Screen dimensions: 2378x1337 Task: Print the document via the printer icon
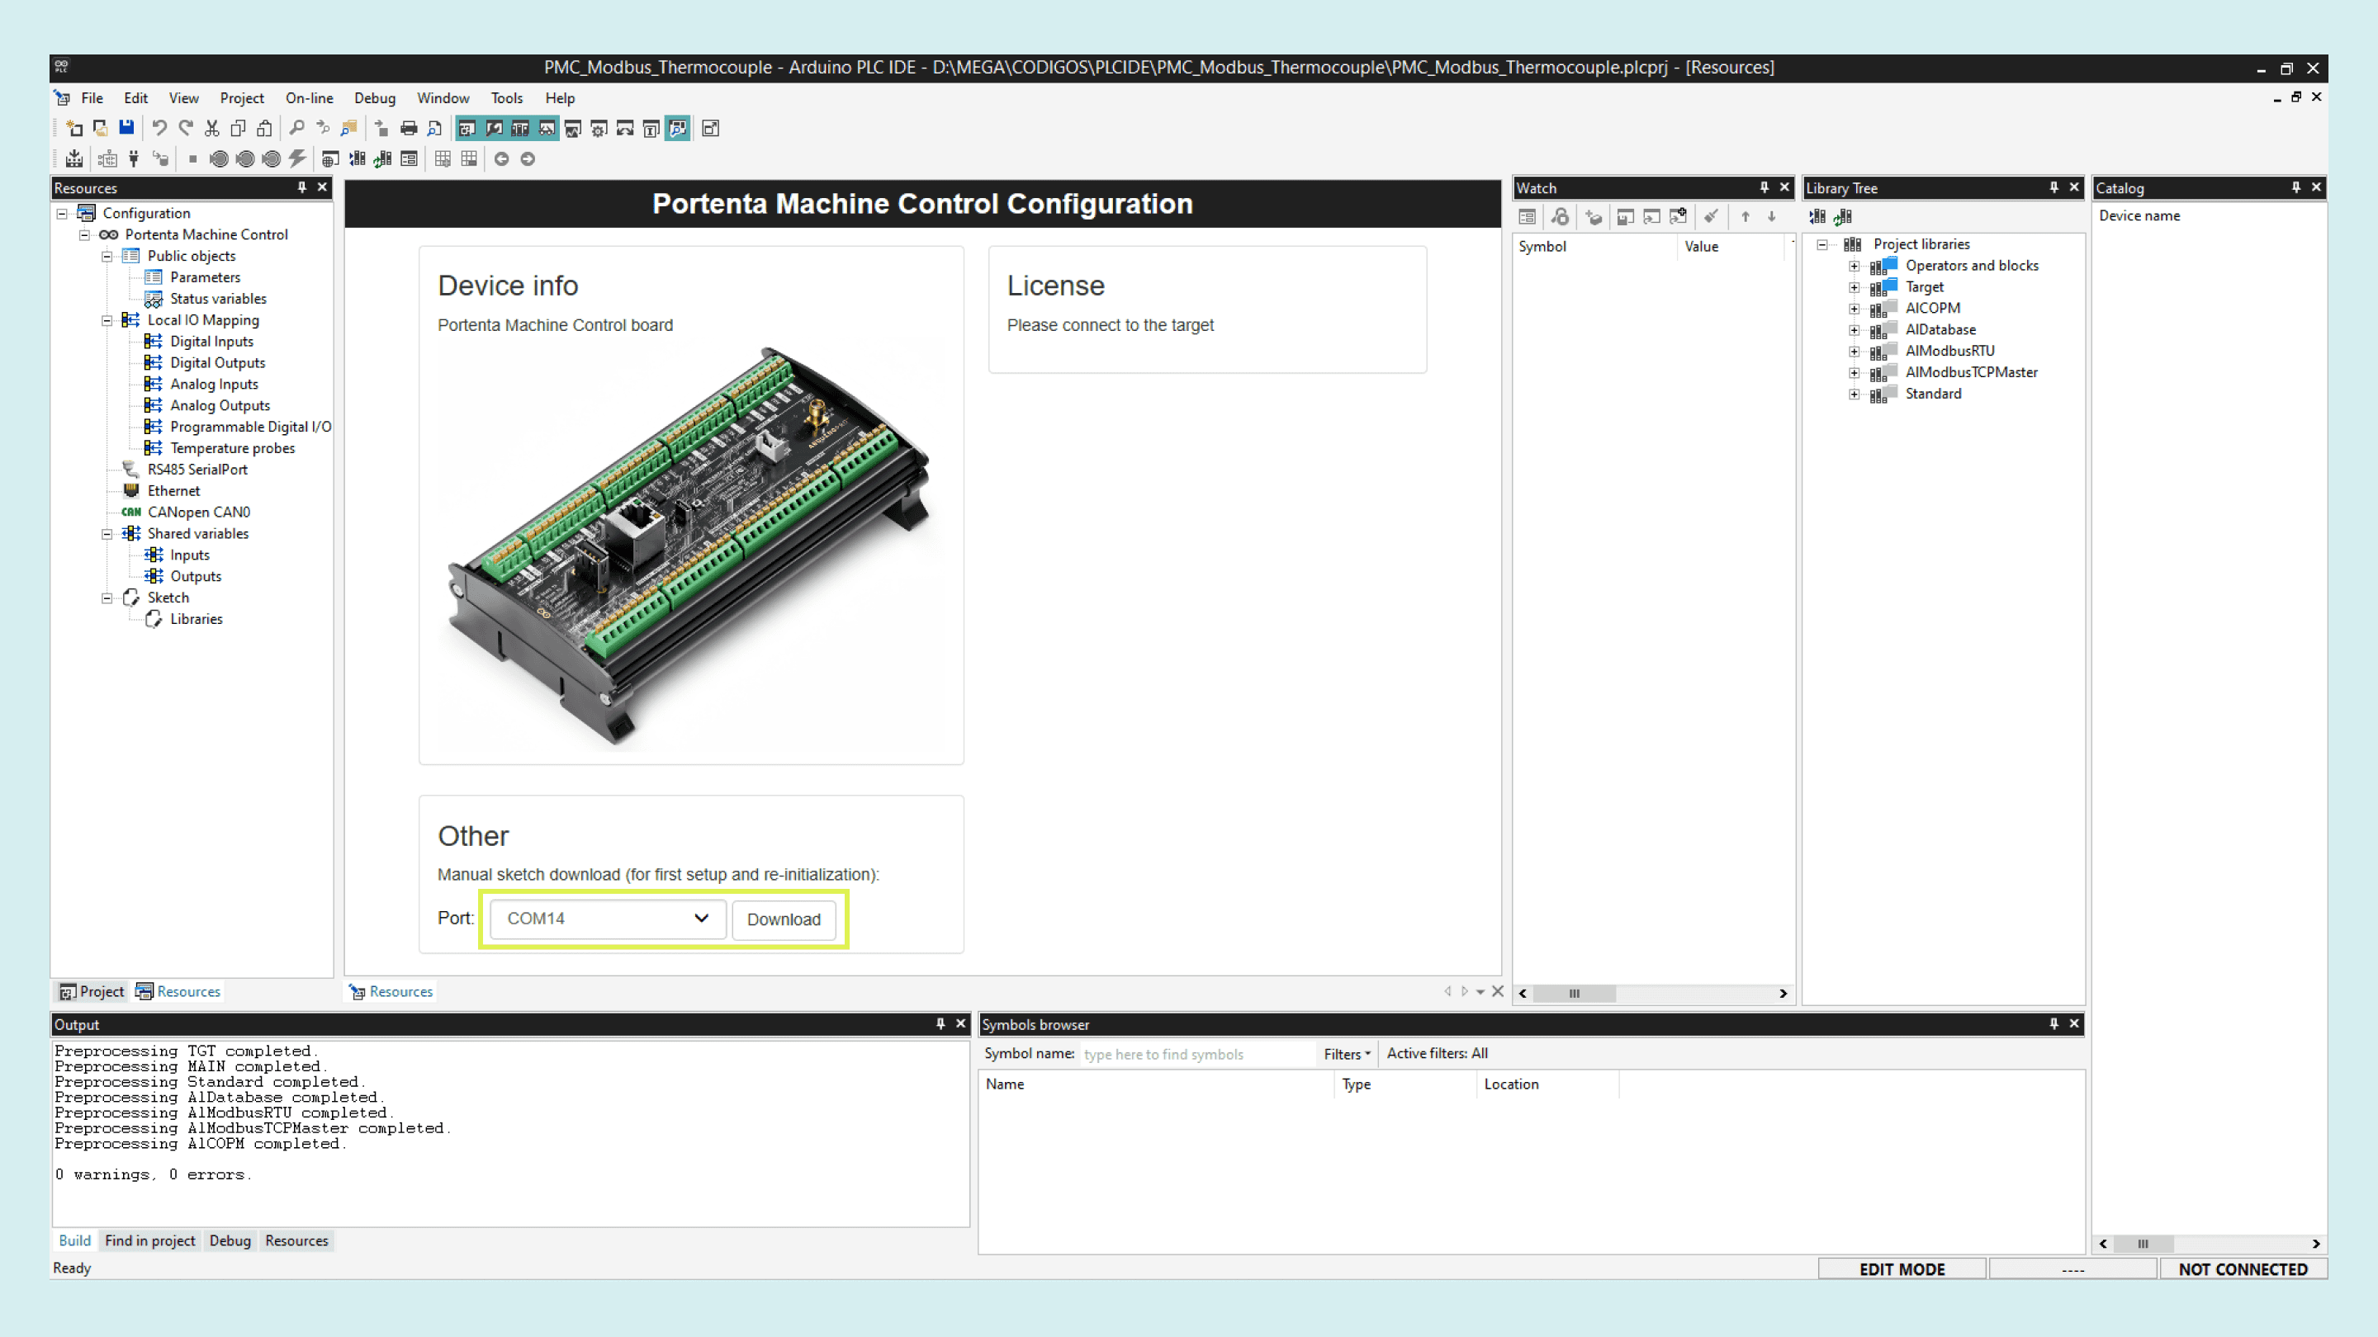tap(409, 128)
